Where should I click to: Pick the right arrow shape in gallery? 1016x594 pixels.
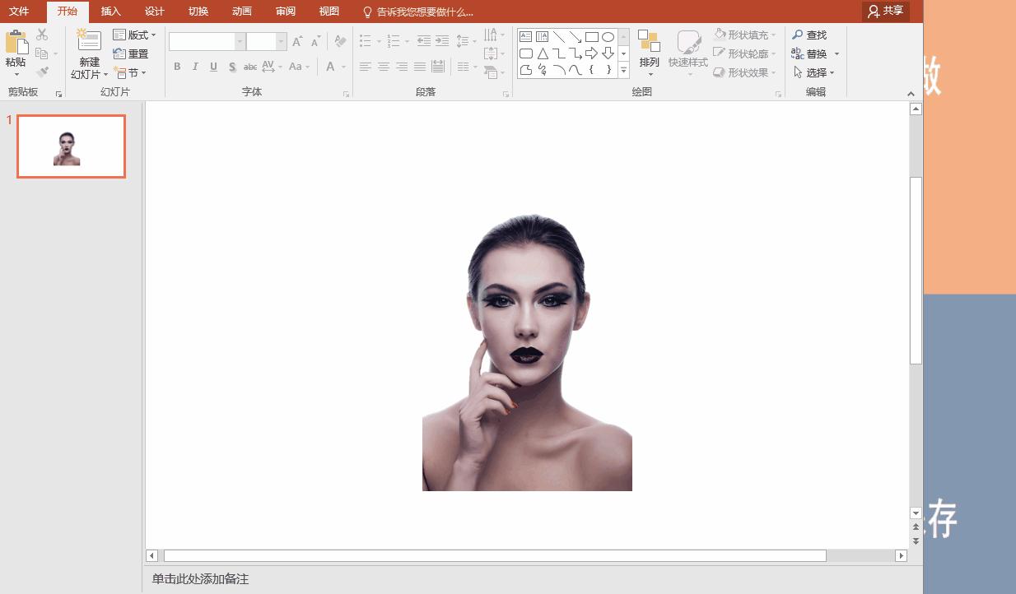591,53
